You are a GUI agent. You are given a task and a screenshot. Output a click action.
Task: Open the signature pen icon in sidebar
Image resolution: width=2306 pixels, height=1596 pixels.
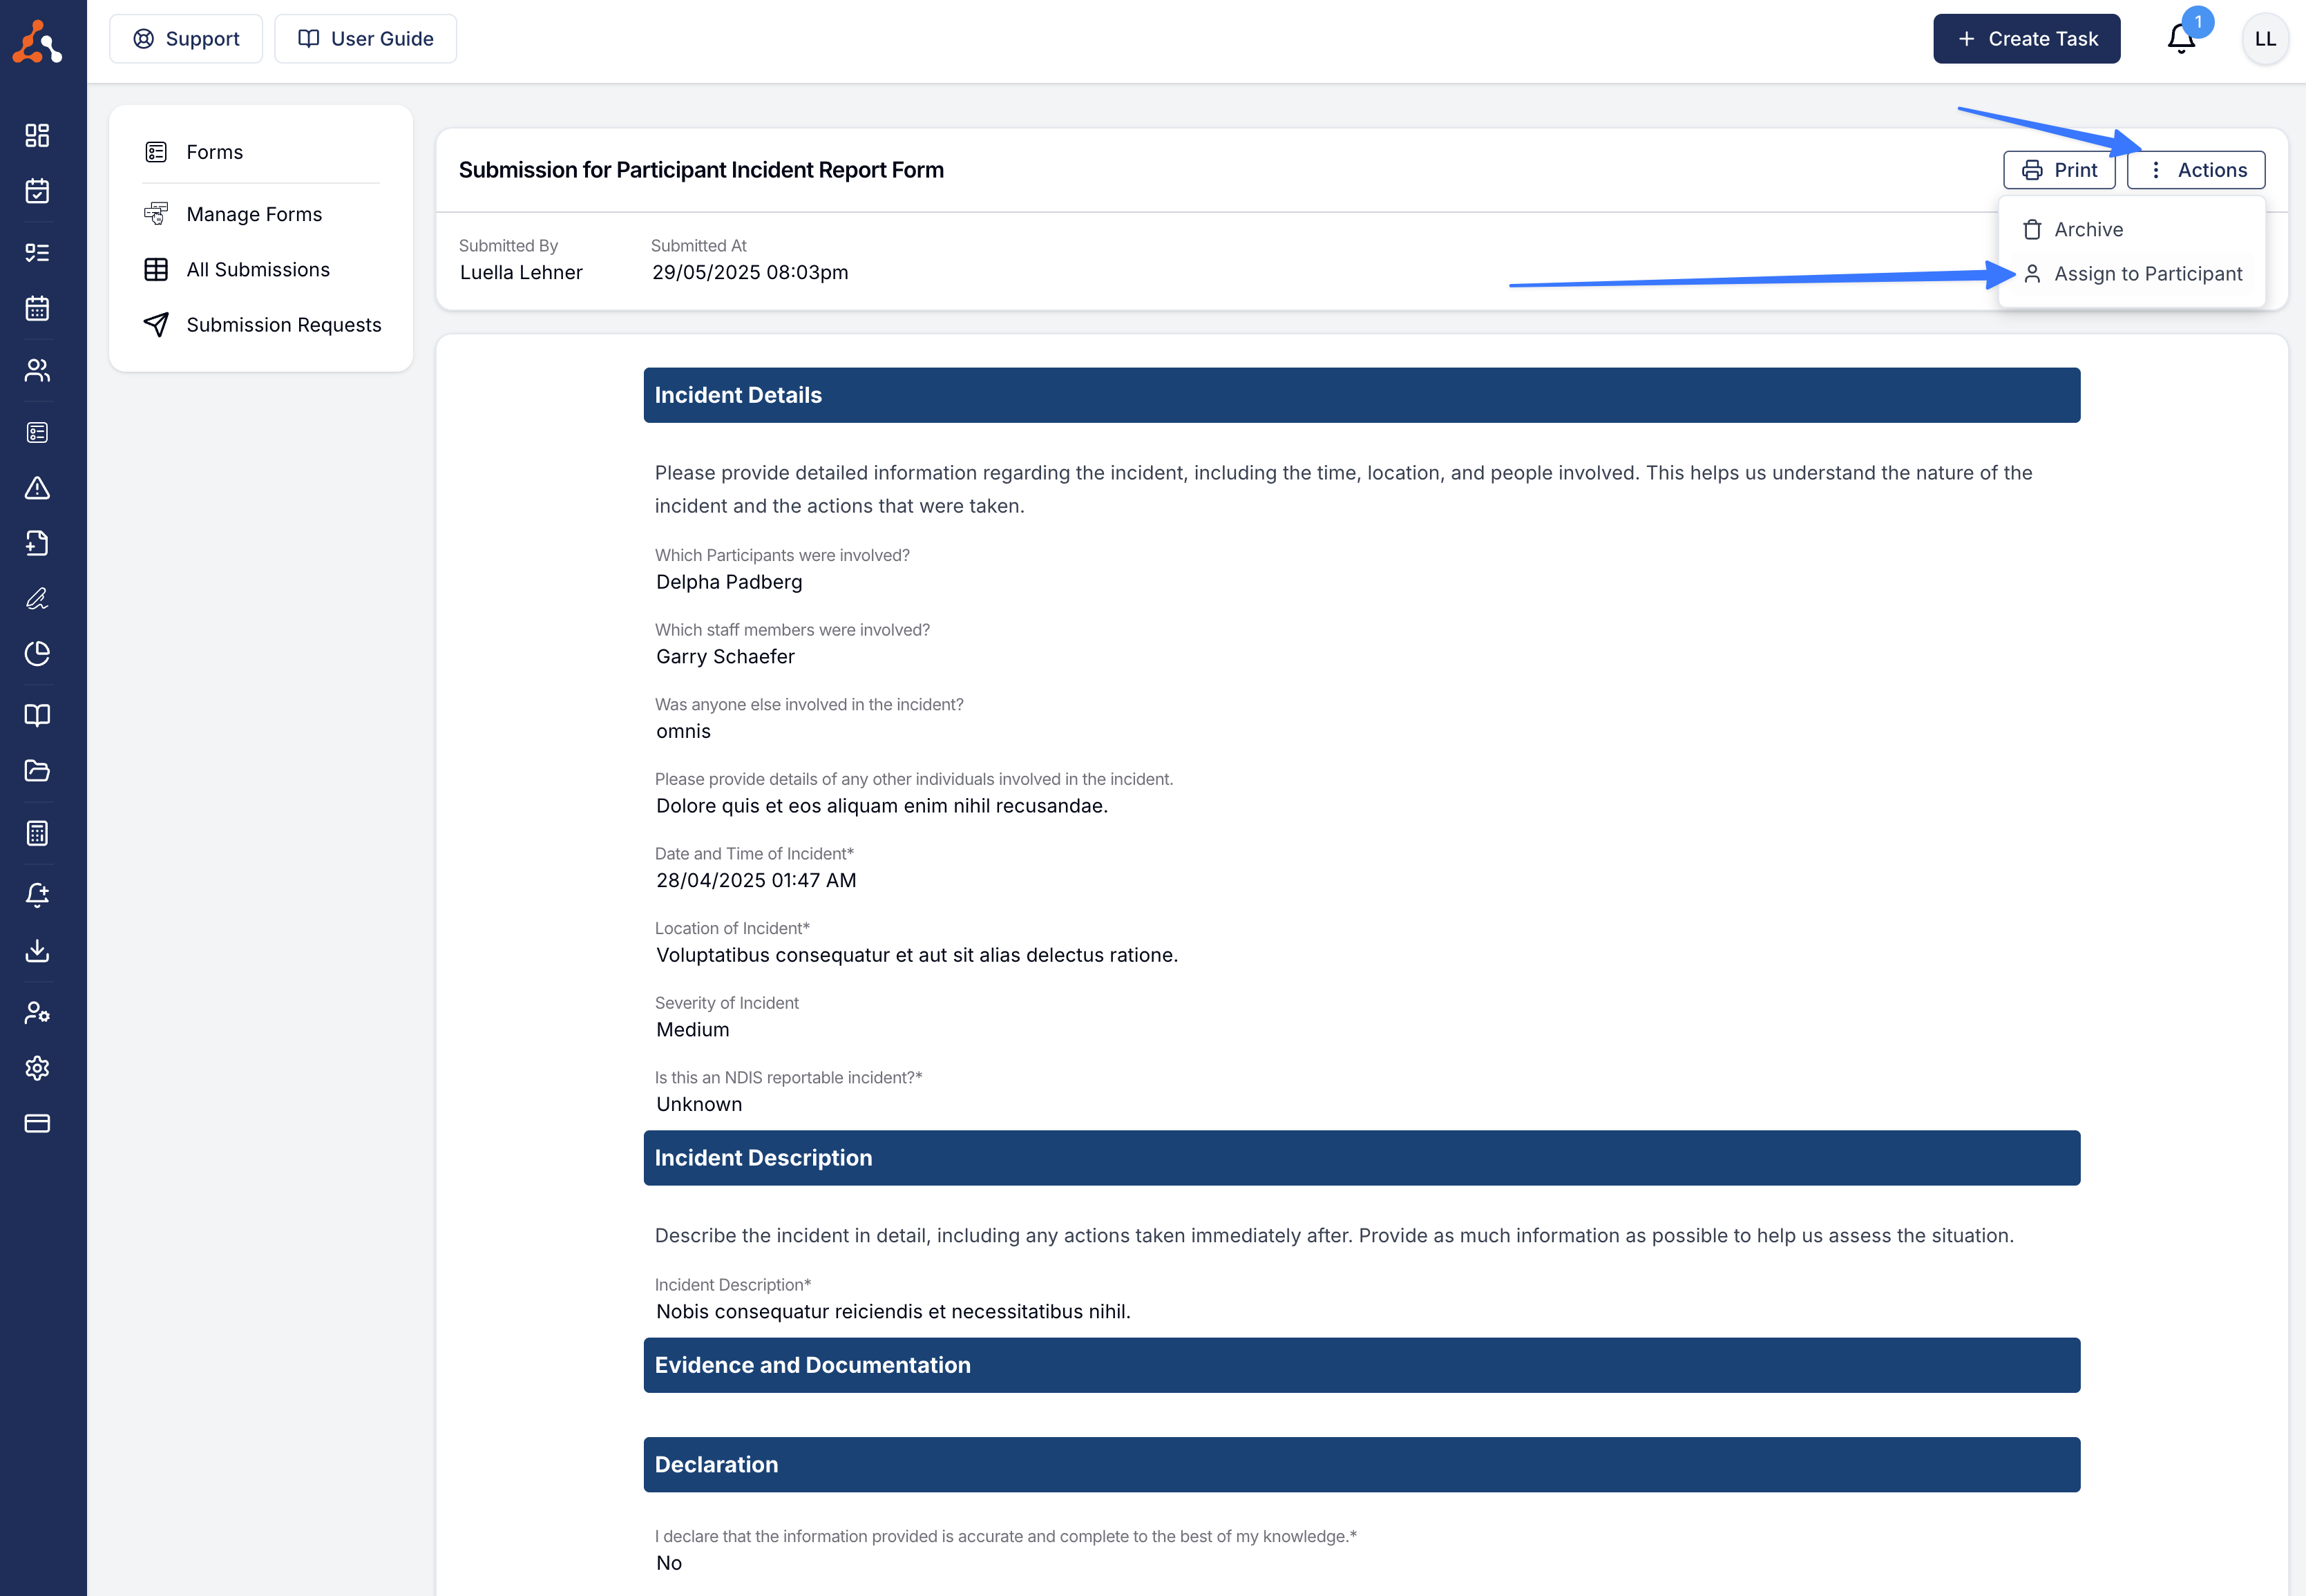[37, 598]
